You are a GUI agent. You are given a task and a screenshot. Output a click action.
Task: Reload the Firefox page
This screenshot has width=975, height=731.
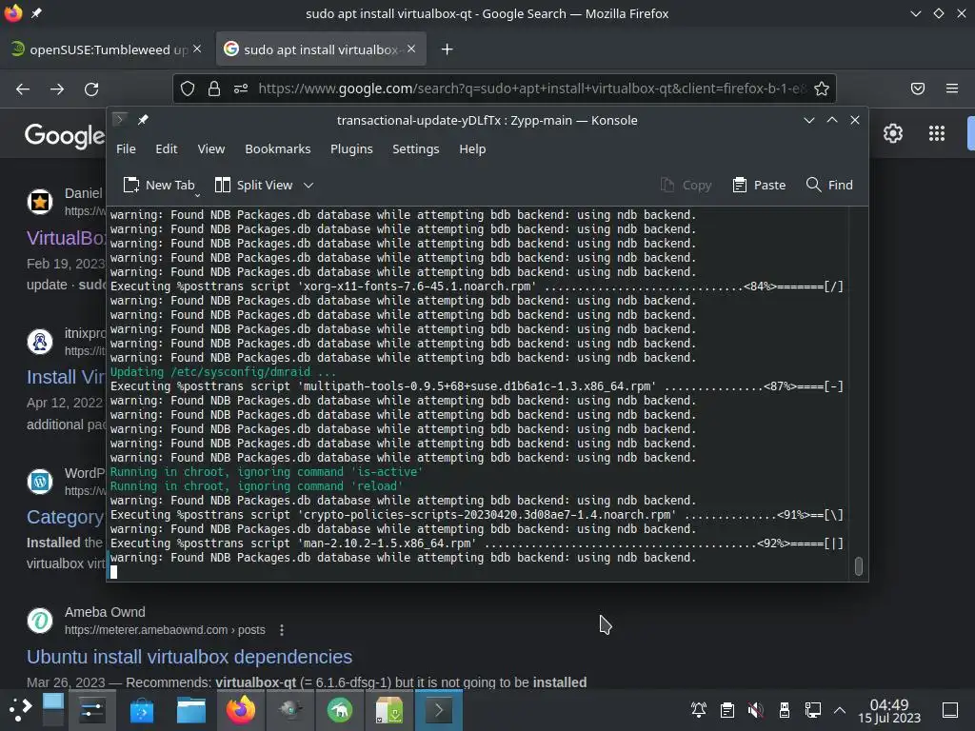[x=91, y=89]
